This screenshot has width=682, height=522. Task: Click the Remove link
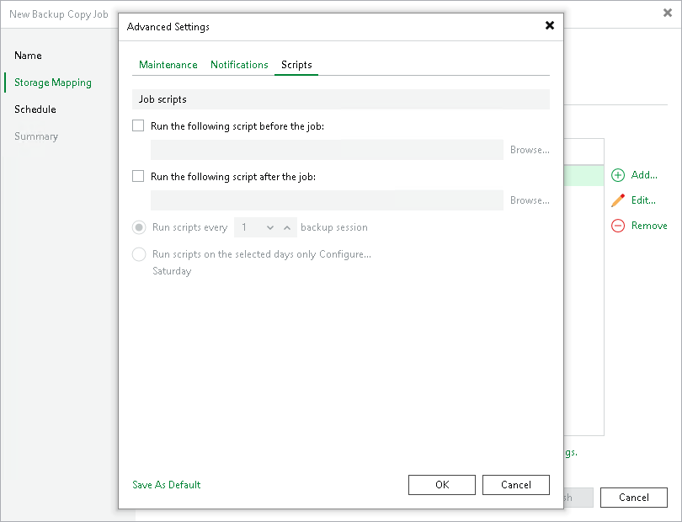pos(649,226)
